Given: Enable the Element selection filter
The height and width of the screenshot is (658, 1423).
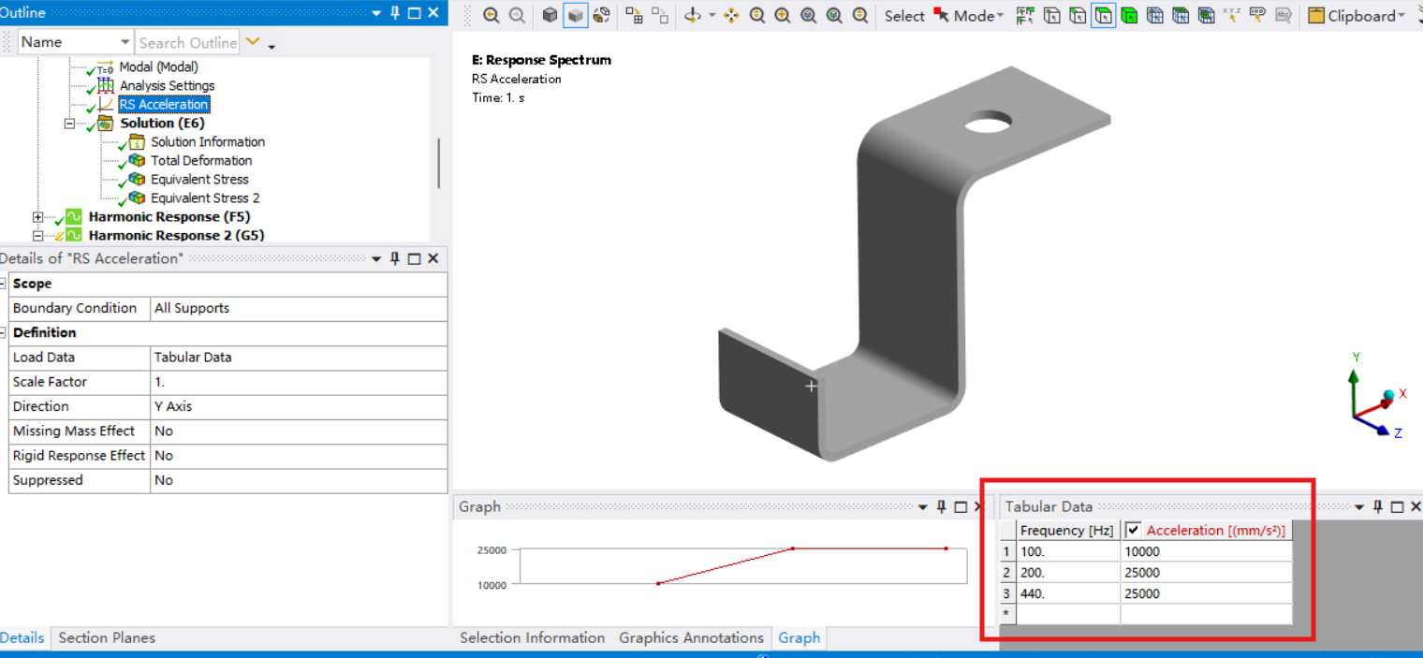Looking at the screenshot, I should [x=1206, y=16].
